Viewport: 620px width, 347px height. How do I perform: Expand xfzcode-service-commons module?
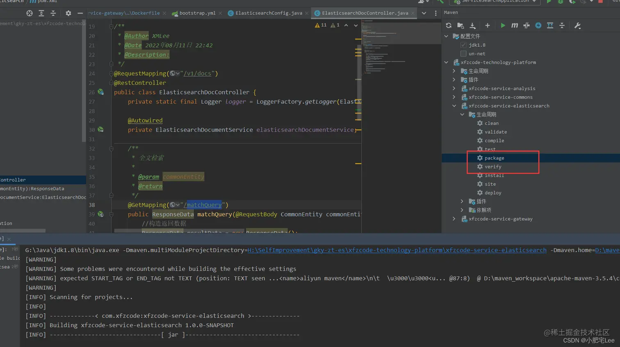[x=454, y=97]
